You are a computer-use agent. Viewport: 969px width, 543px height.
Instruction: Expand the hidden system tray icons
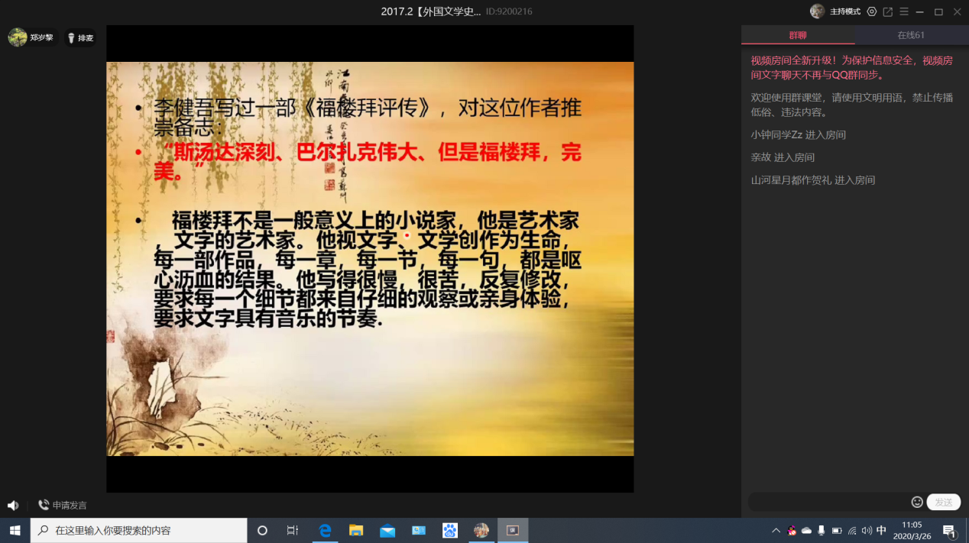(x=776, y=531)
